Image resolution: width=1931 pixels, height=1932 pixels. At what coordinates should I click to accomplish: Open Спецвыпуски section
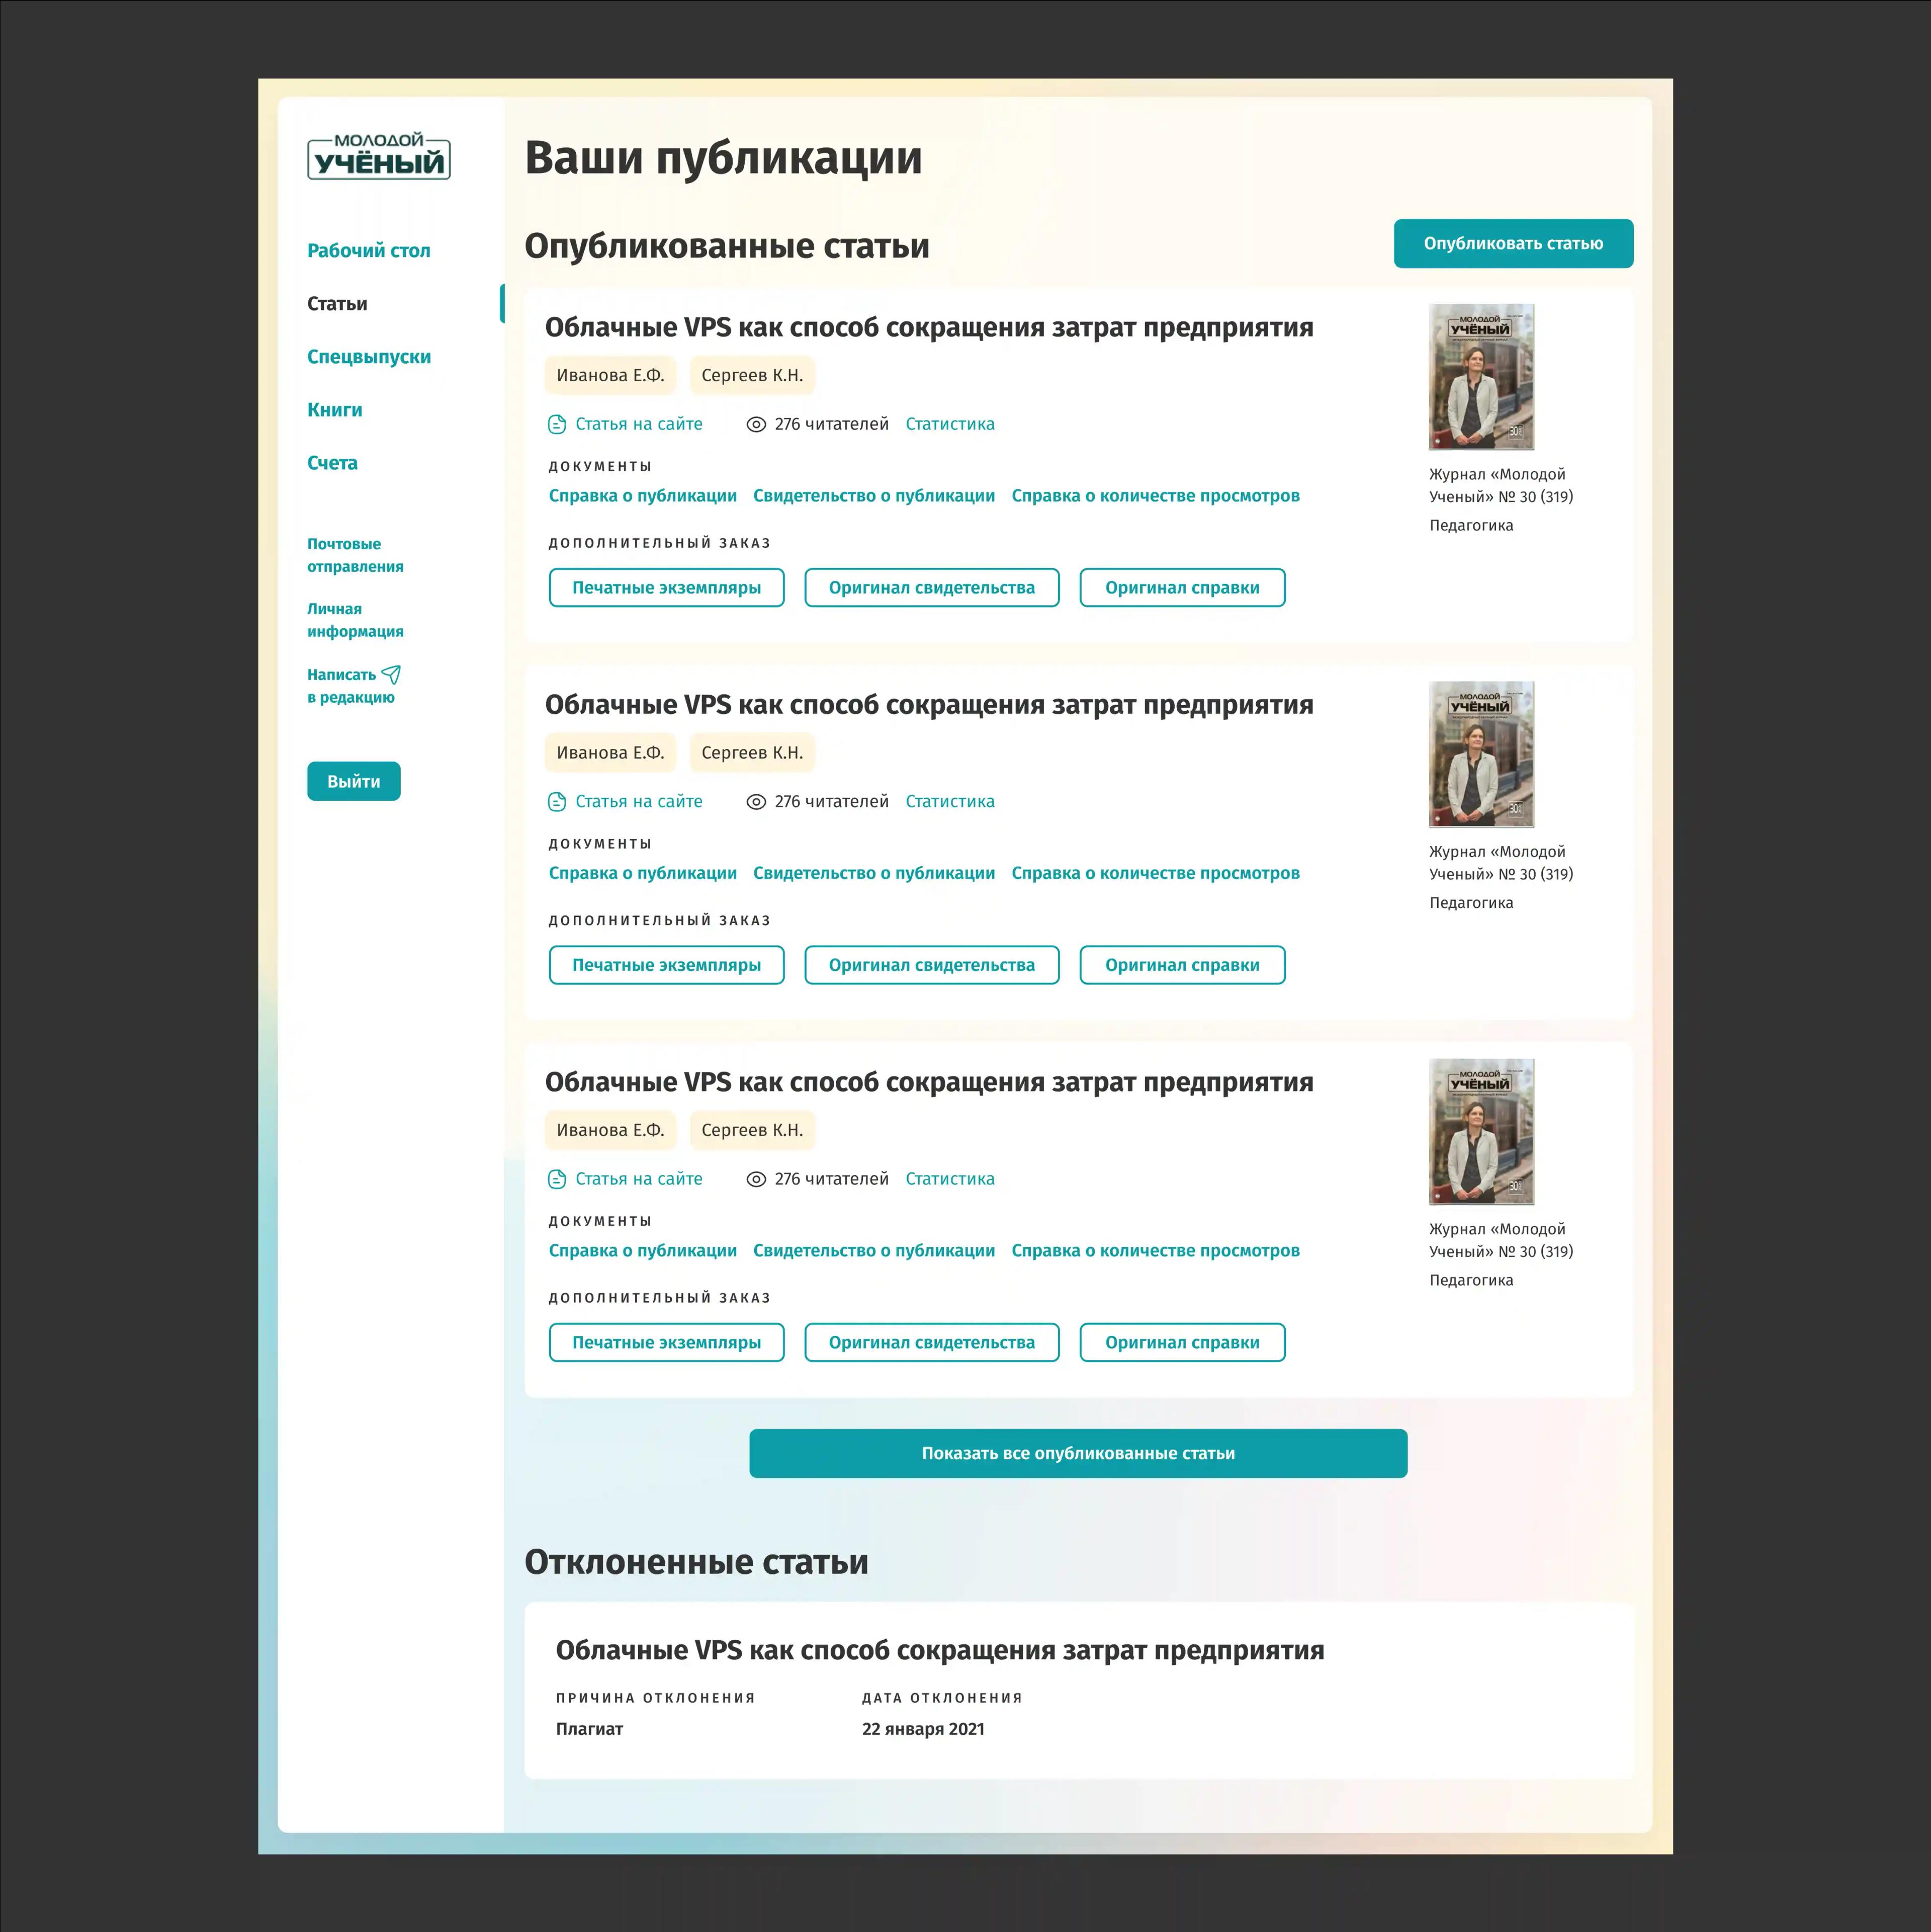pyautogui.click(x=369, y=357)
